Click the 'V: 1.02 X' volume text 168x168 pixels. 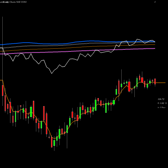click(x=162, y=103)
